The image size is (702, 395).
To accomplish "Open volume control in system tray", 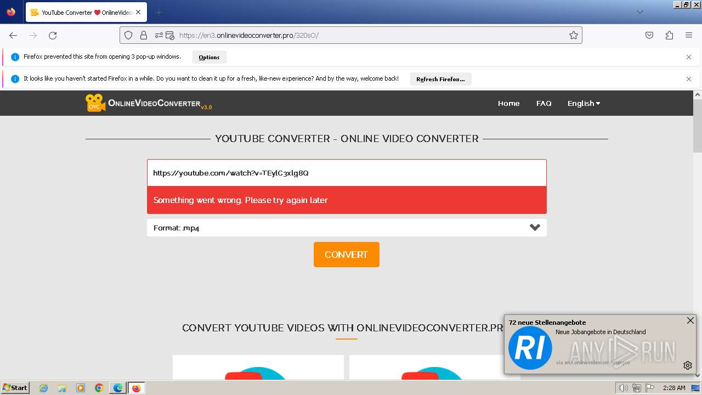I will (x=624, y=388).
